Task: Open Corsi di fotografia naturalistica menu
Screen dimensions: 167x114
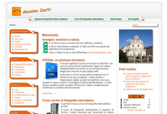Action: coord(89,19)
